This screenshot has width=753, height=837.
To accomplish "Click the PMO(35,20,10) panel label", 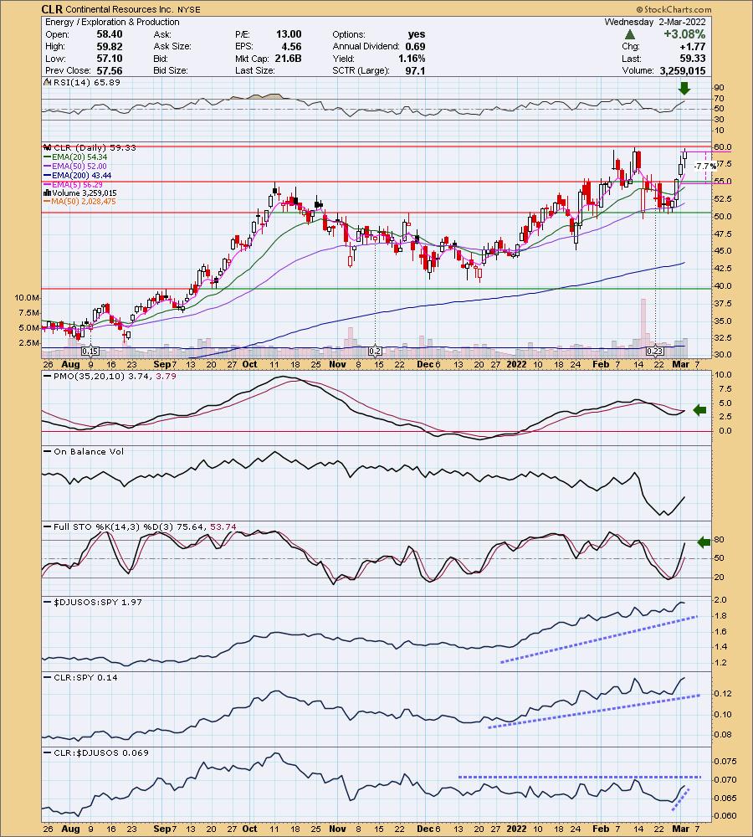I will [x=115, y=376].
